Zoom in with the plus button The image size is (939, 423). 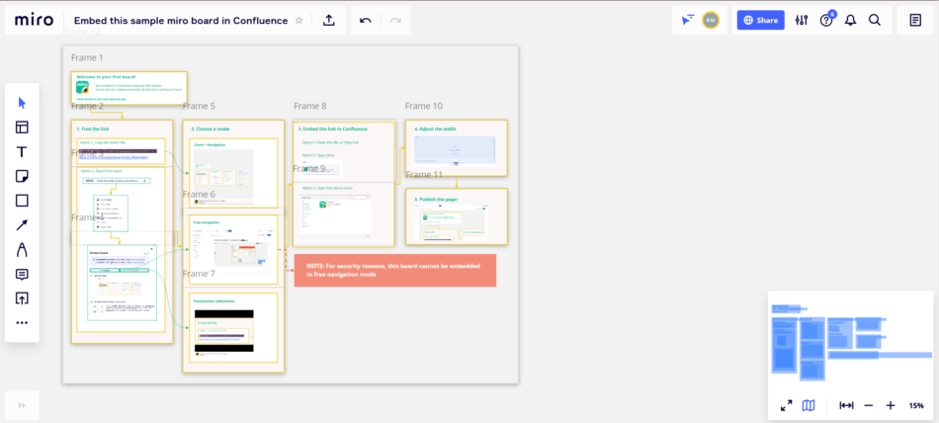[x=891, y=405]
